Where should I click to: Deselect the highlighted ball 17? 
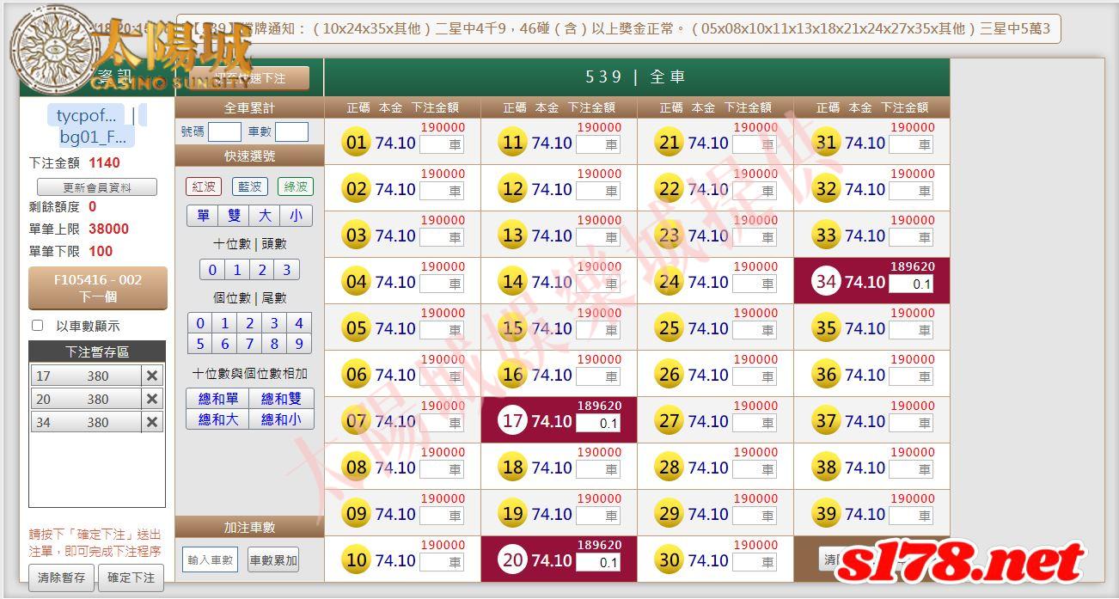click(x=512, y=421)
